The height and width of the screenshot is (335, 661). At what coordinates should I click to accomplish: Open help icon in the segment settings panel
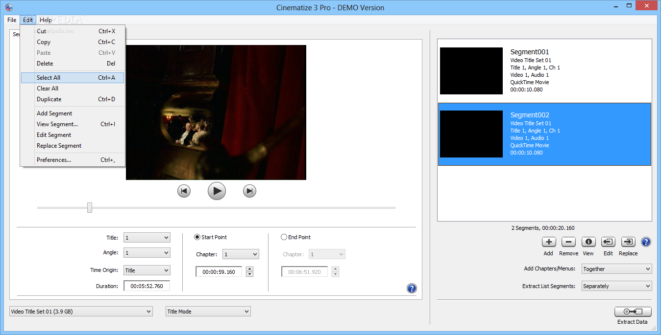(x=412, y=289)
